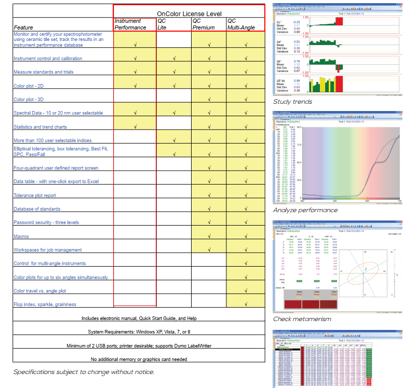Click 'Spectral Data - 10 or 20 nm' feature
The width and height of the screenshot is (417, 388).
(58, 113)
